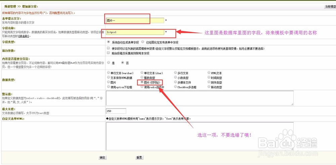Enable 前台投稿及采集规则禁用本字段 checkbox

[x=109, y=53]
